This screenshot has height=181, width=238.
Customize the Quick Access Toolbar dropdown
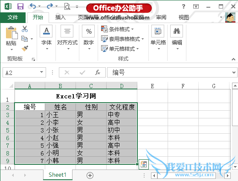77,6
